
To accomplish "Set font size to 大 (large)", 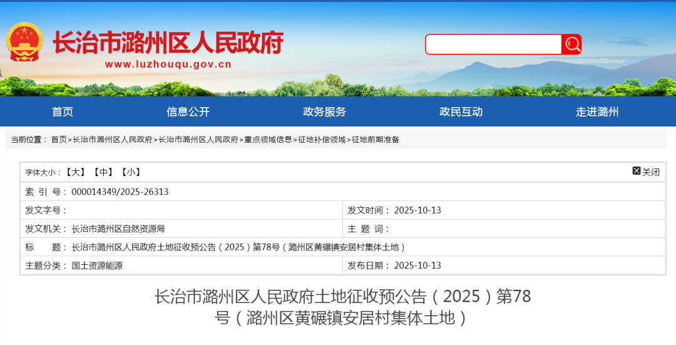I will [x=76, y=172].
